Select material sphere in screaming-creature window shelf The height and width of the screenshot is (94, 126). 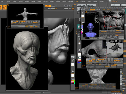coord(73,72)
